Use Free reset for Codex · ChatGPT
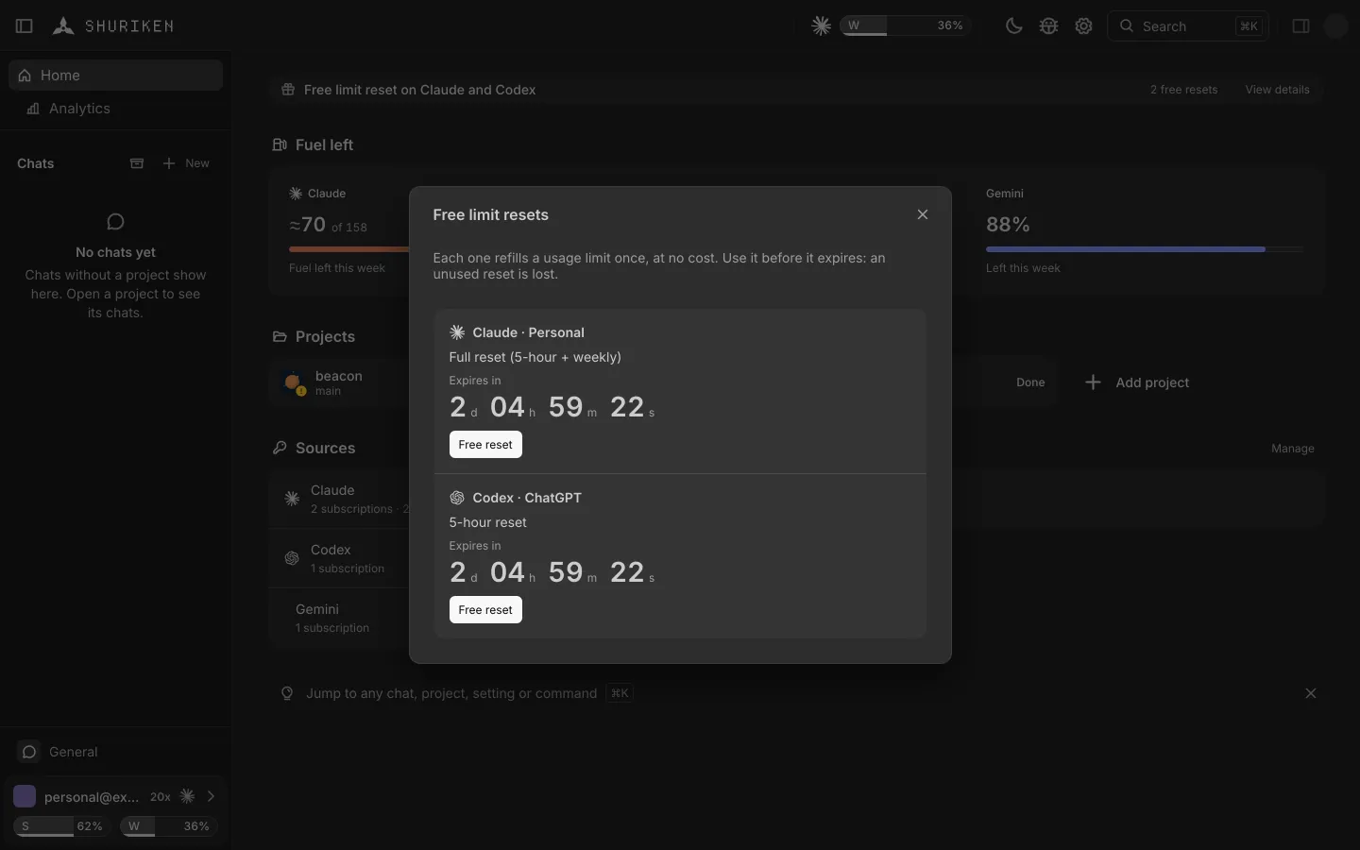Viewport: 1360px width, 850px height. click(x=485, y=610)
